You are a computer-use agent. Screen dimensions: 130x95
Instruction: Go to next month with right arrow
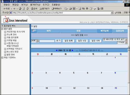pyautogui.click(x=73, y=50)
